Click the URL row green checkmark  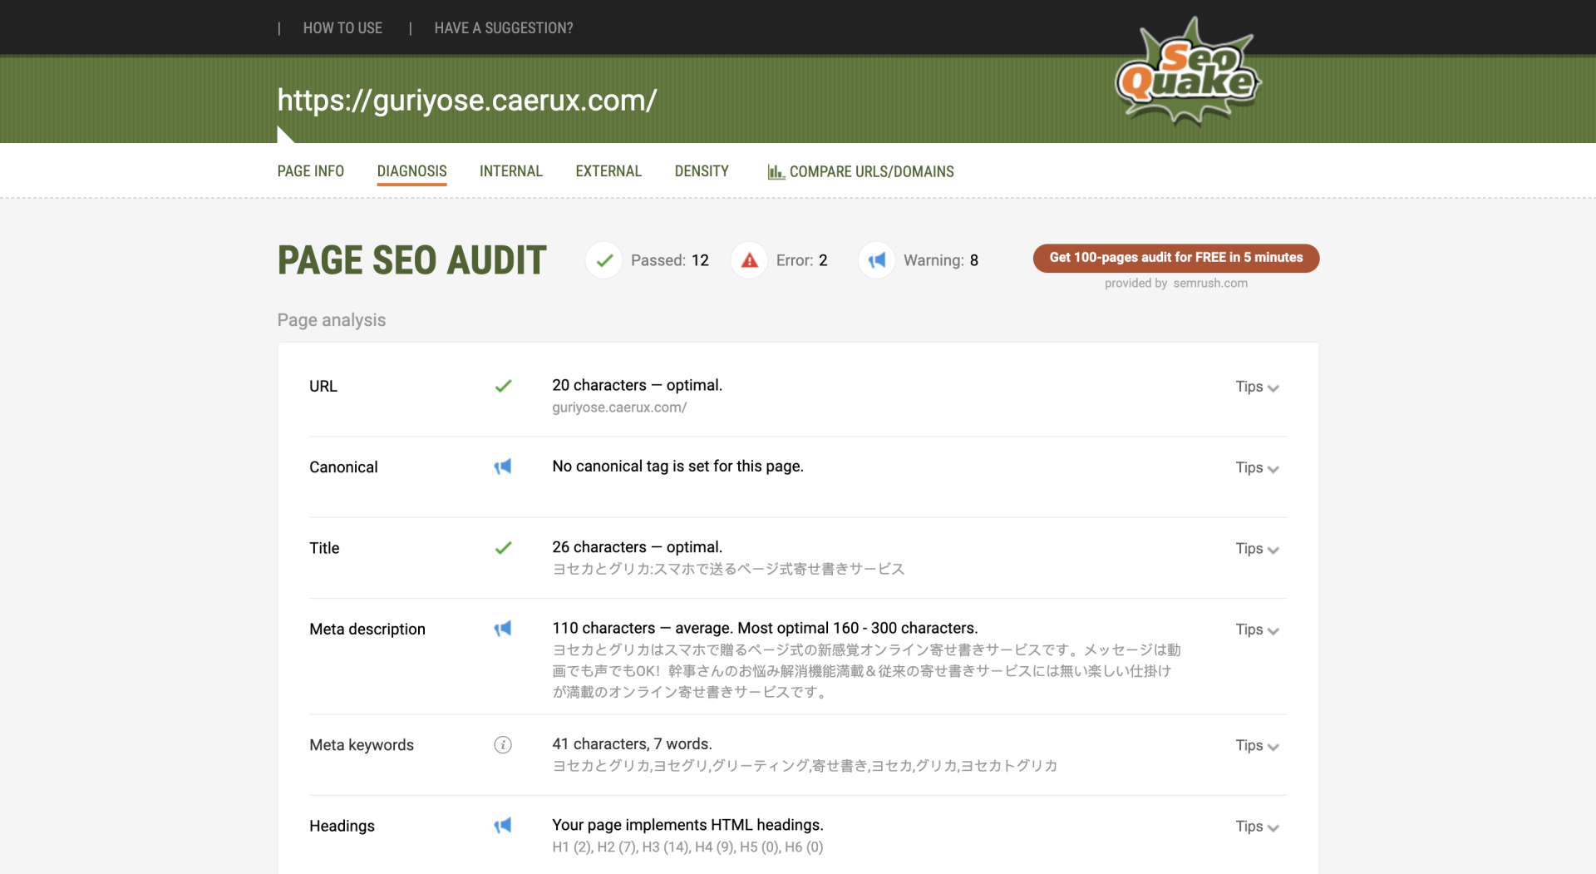(x=503, y=386)
